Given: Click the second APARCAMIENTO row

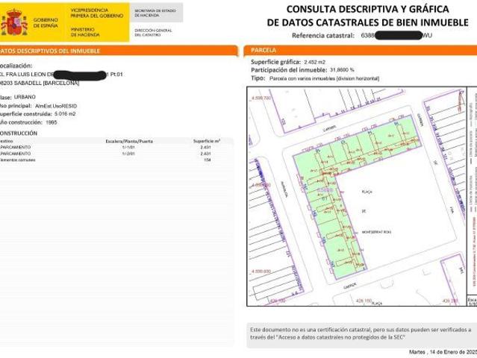Looking at the screenshot, I should pyautogui.click(x=116, y=154).
